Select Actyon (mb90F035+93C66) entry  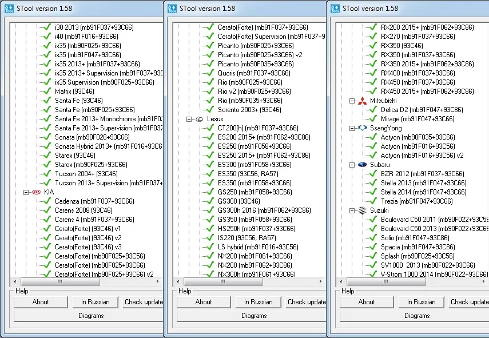coord(418,137)
